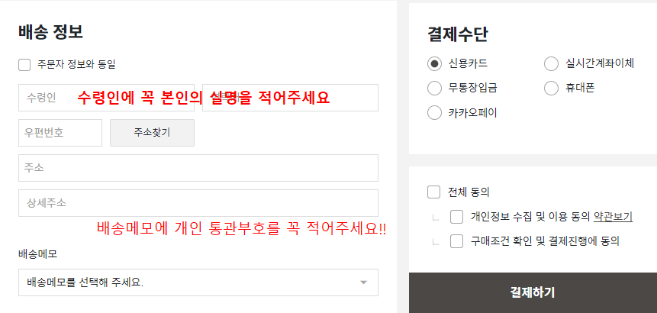The height and width of the screenshot is (313, 657).
Task: Click the 주소 address input field
Action: click(198, 168)
